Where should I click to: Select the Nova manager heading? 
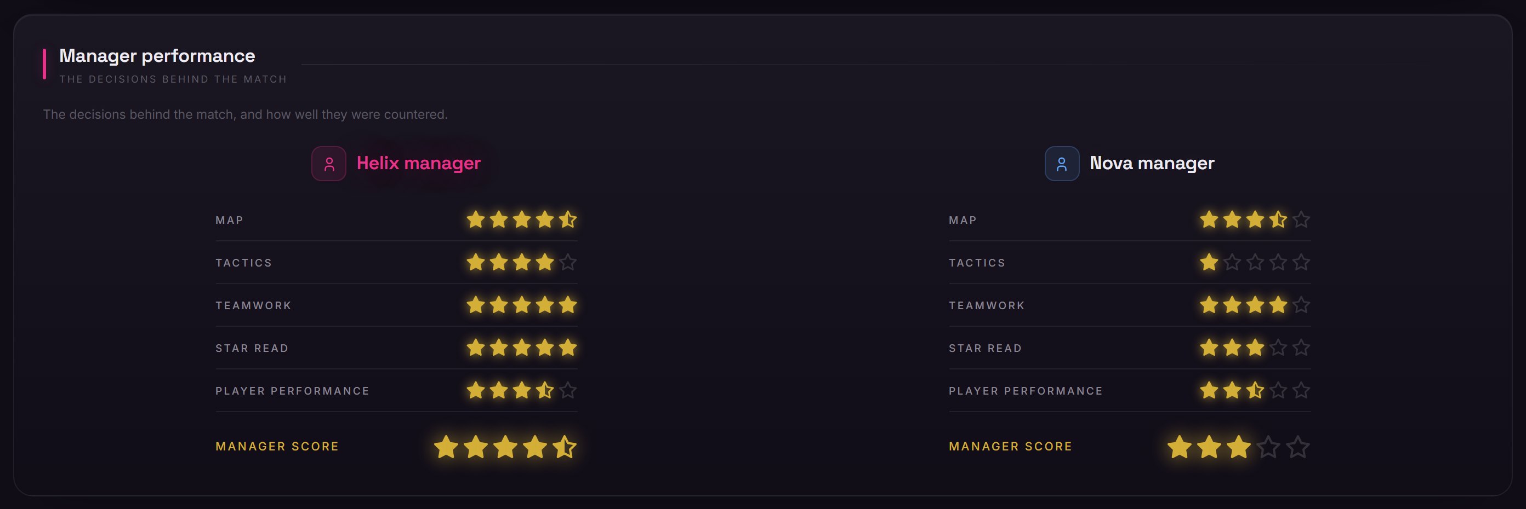click(1152, 163)
